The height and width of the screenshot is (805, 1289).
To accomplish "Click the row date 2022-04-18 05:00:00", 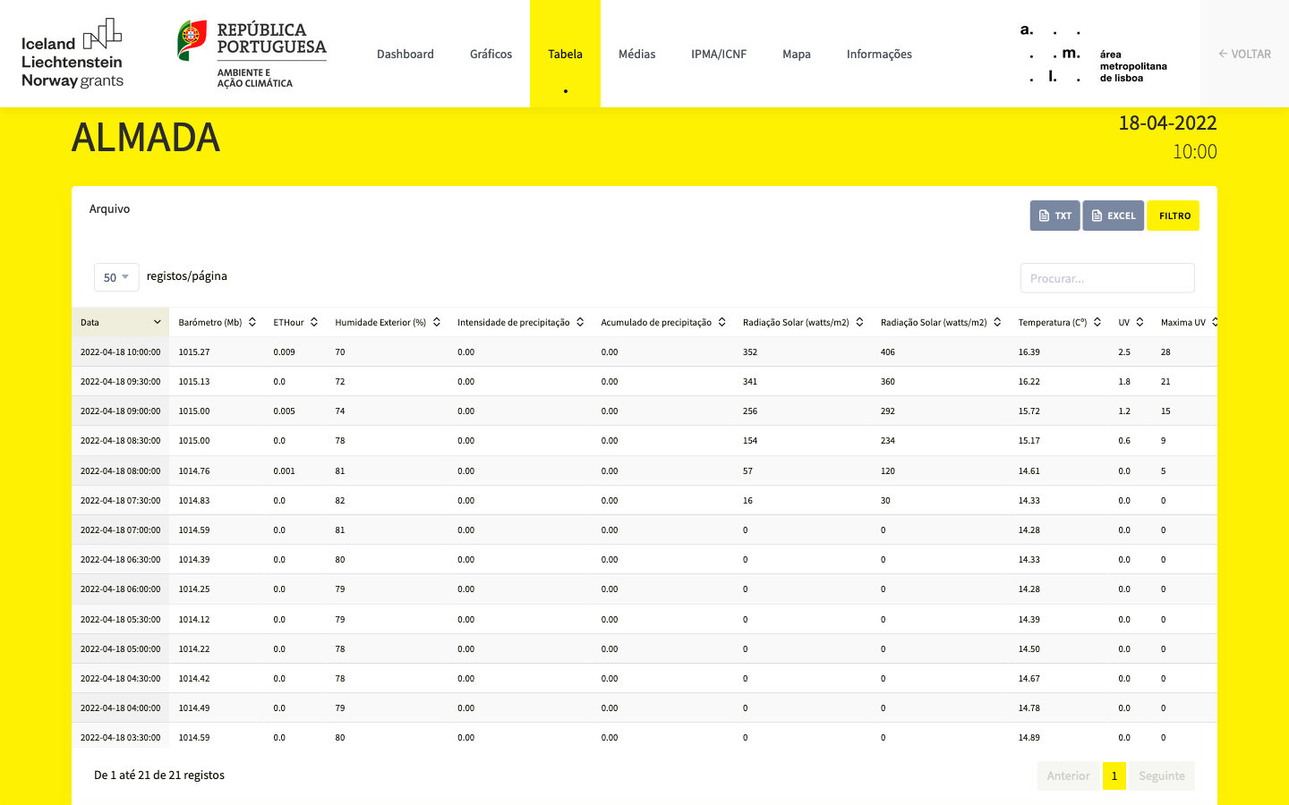I will [121, 648].
